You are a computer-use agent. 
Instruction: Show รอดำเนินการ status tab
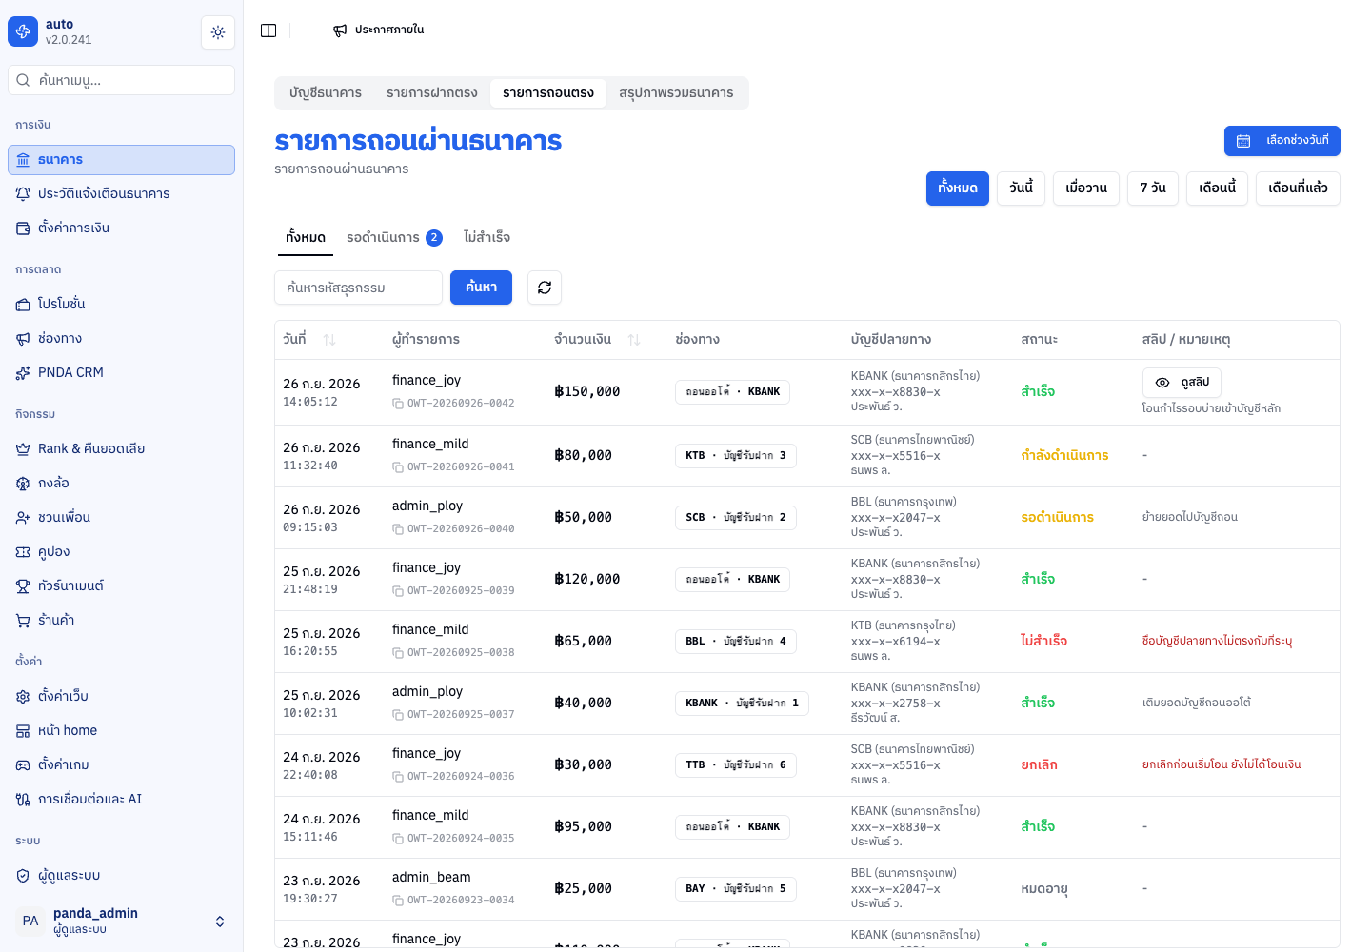tap(394, 238)
